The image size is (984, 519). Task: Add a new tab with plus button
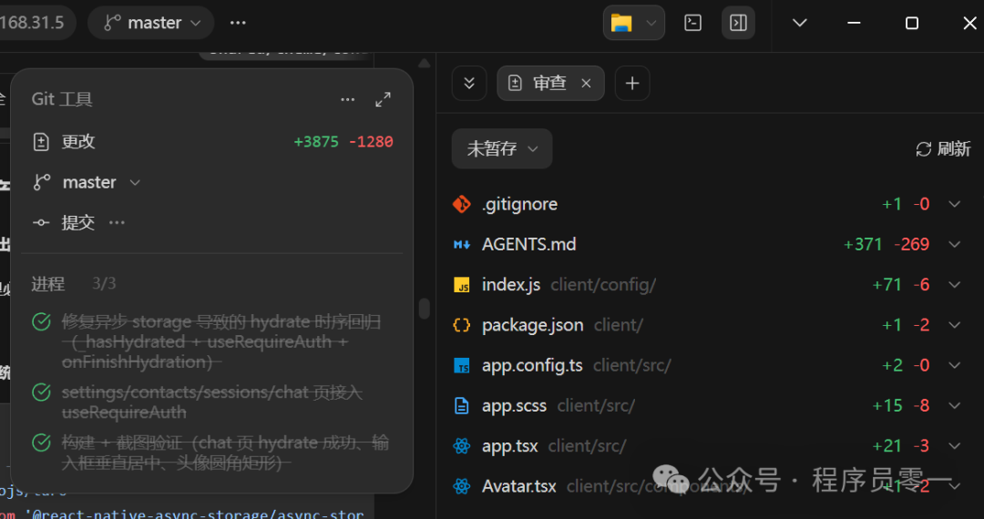pyautogui.click(x=632, y=84)
